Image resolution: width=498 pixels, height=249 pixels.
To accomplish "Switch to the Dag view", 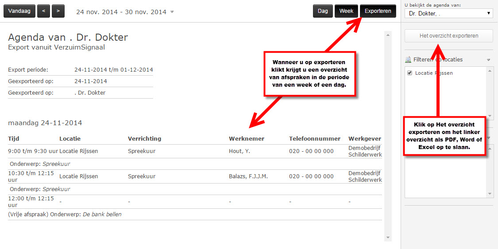I will tap(323, 11).
